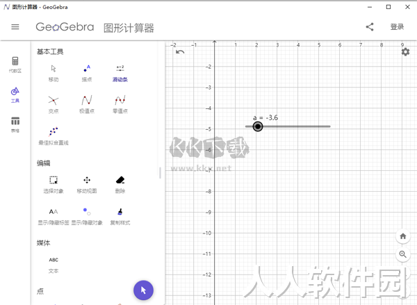The image size is (417, 305).
Task: Open graphics view settings gear
Action: pos(405,52)
